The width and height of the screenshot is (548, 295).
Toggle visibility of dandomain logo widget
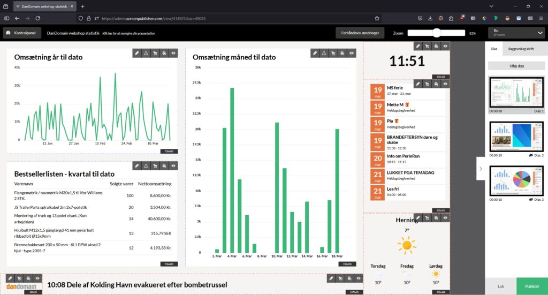click(x=37, y=278)
